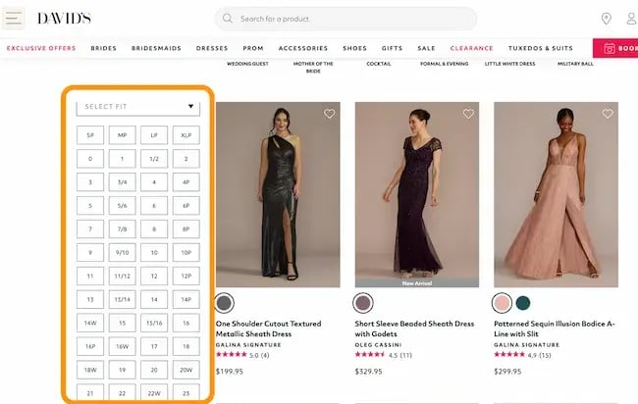
Task: Toggle size 9/10 filter
Action: tap(122, 252)
